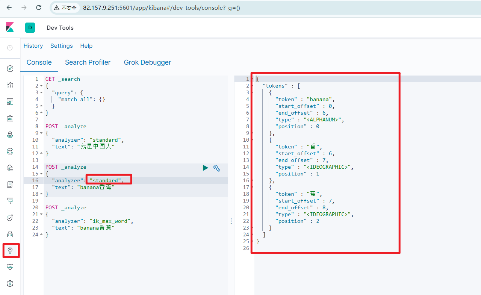Click "type" : "<ALPHANUM>" in output
Screen dimensions: 481x295
[x=310, y=120]
